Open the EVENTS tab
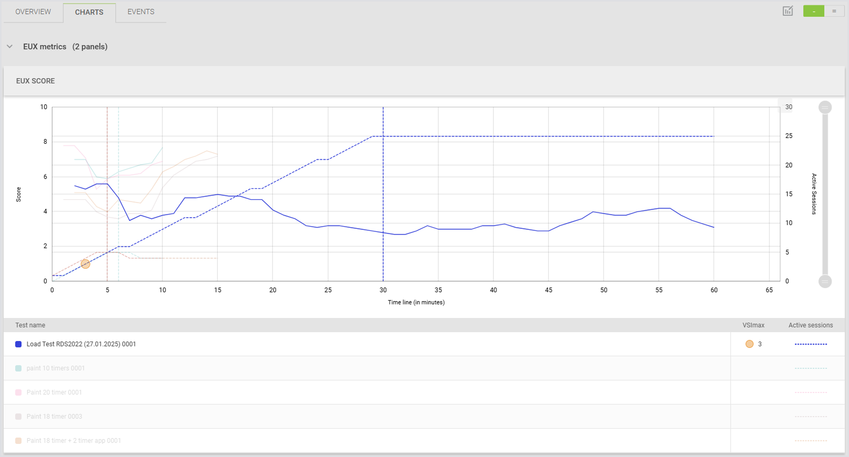Viewport: 849px width, 457px height. (x=141, y=12)
